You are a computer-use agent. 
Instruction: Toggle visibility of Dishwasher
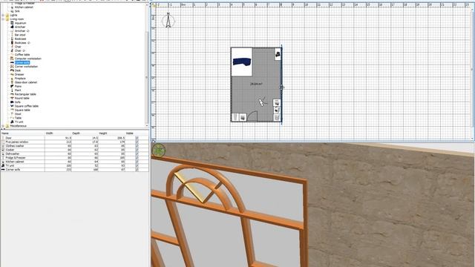tap(137, 154)
